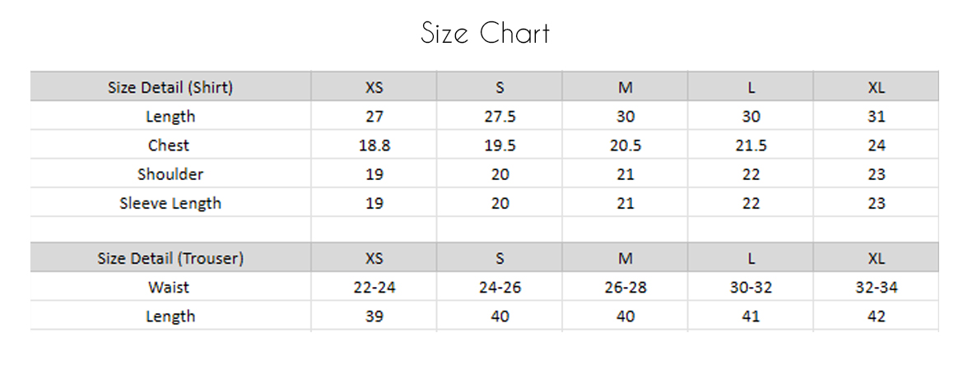
Task: Click the 32-34 waist cell
Action: [x=877, y=287]
